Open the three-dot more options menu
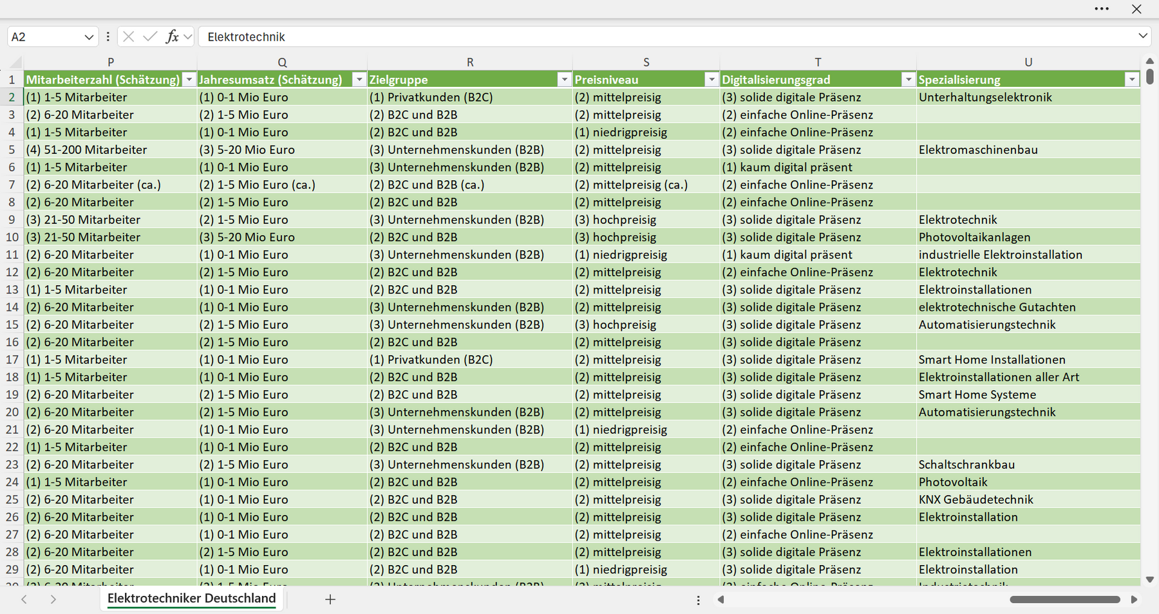The width and height of the screenshot is (1159, 614). click(1102, 8)
